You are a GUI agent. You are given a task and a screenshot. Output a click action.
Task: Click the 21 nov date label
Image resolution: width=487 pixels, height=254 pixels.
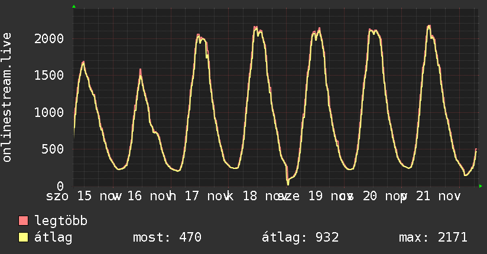click(x=439, y=196)
